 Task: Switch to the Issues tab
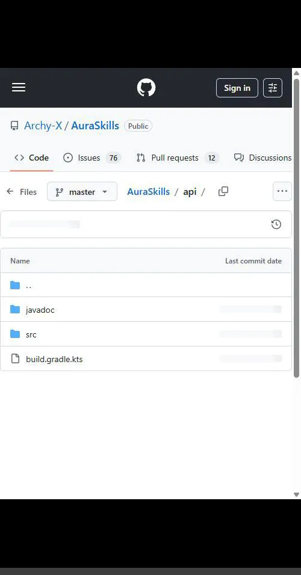[x=92, y=158]
